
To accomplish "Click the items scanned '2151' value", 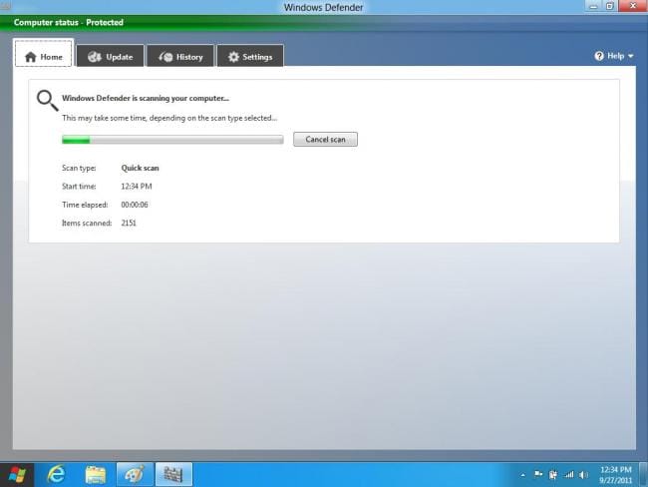I will 129,223.
